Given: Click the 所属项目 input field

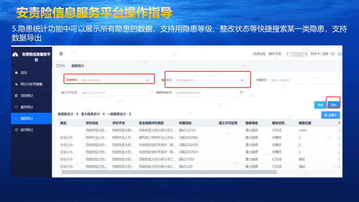Looking at the screenshot, I should [x=305, y=80].
